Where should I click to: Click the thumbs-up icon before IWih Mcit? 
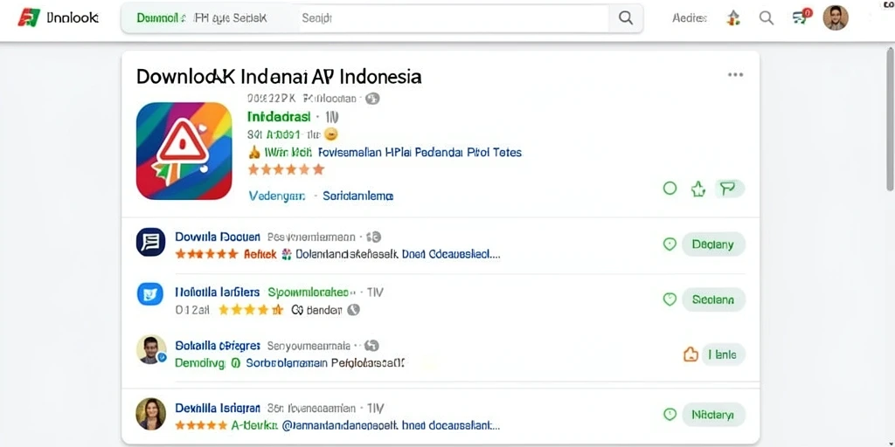click(x=254, y=152)
